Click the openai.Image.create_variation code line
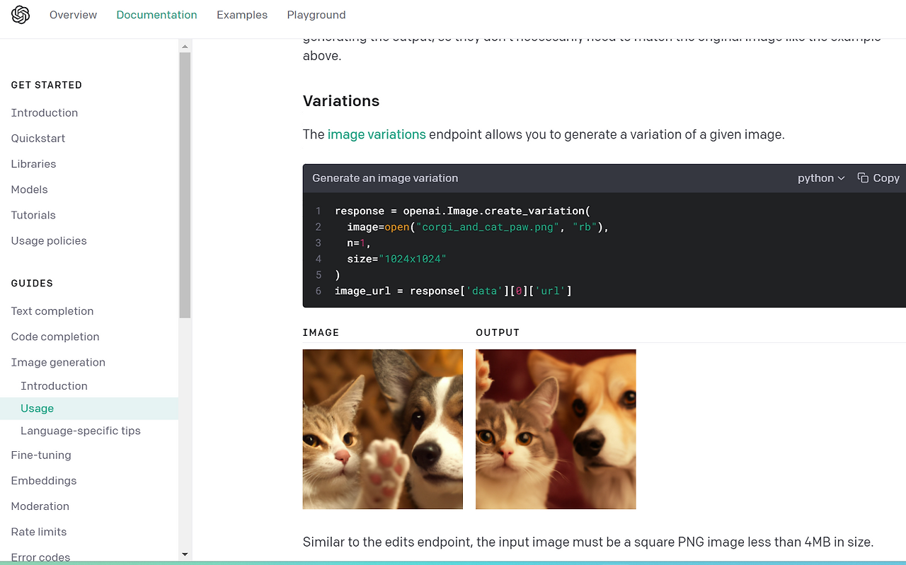906x565 pixels. point(462,211)
